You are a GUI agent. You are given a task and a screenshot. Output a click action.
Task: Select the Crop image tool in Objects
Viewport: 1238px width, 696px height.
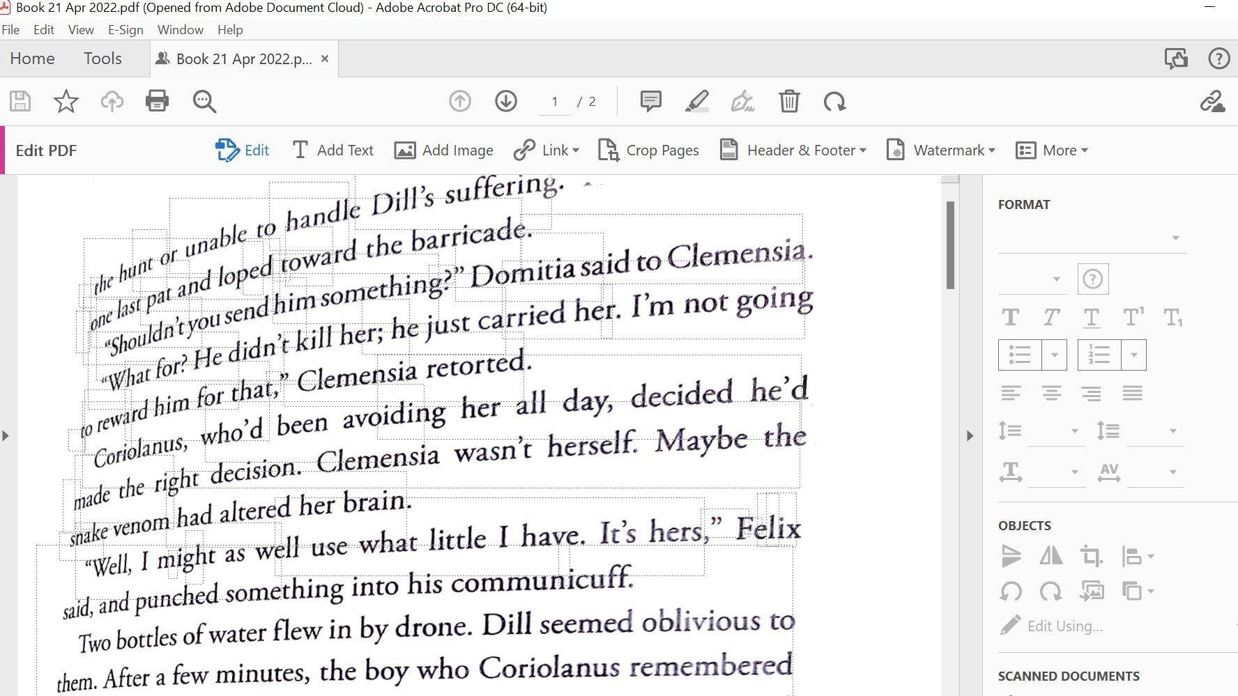1092,556
